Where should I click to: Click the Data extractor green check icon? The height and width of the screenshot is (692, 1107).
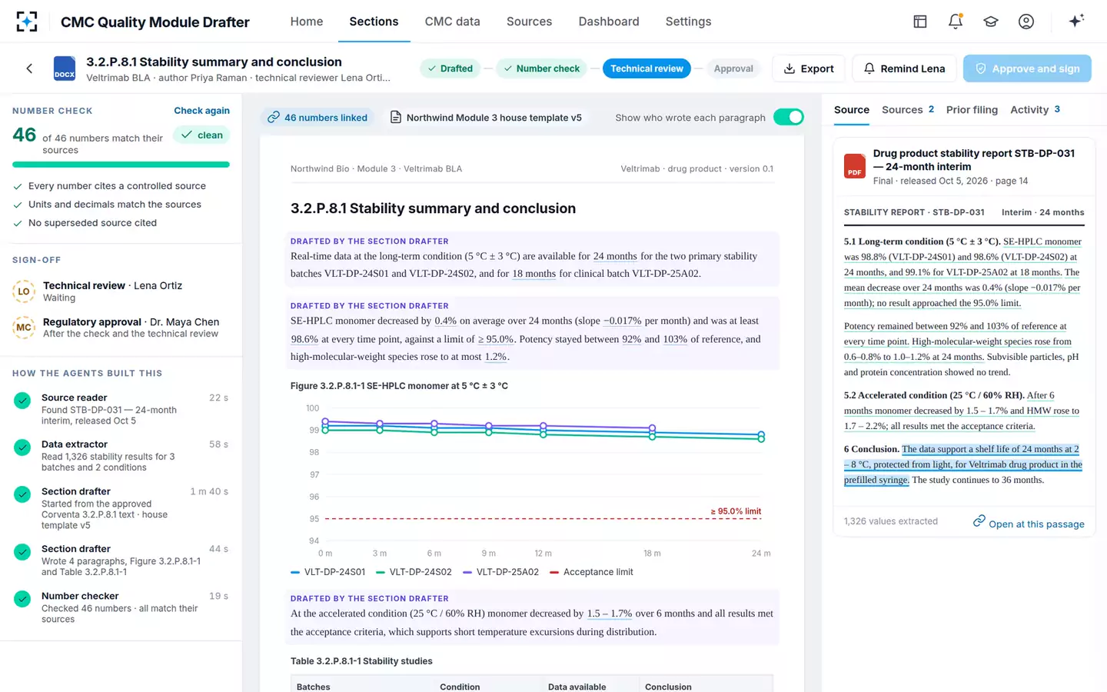pos(22,447)
